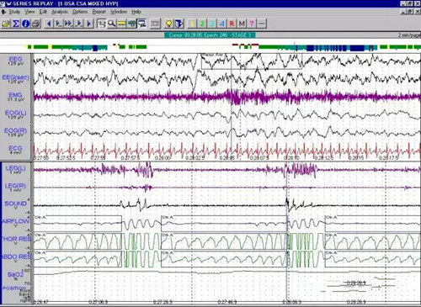This screenshot has height=307, width=421.
Task: Go to previous page with left arrow
Action: [49, 24]
